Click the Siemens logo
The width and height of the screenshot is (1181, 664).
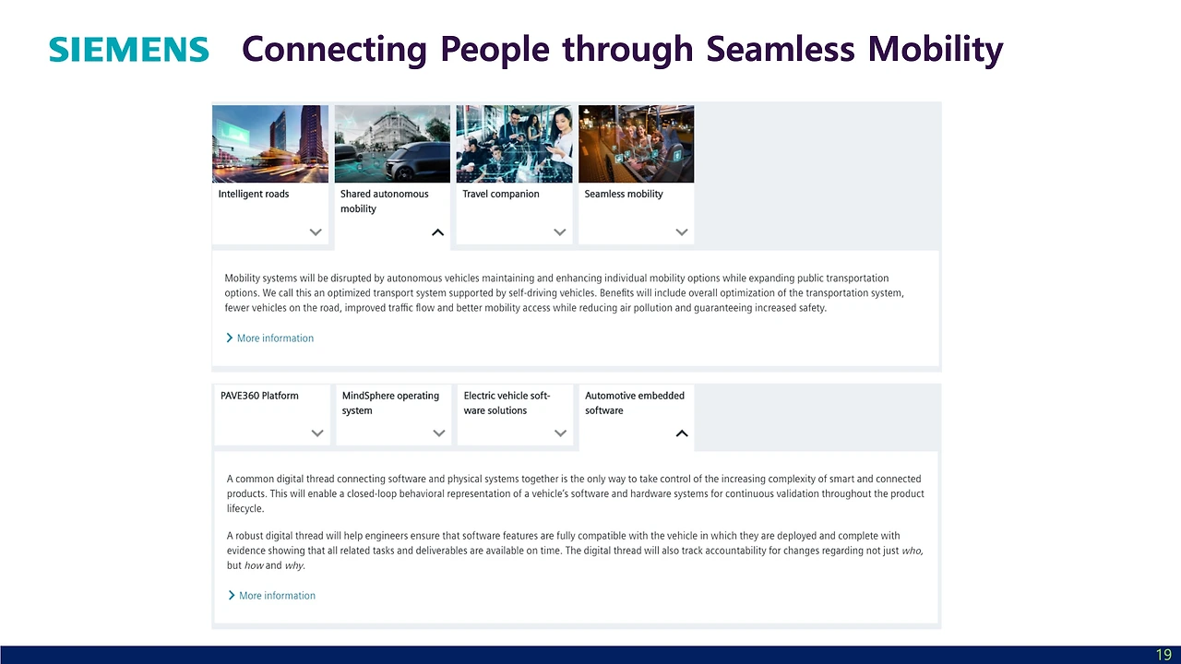(x=129, y=50)
